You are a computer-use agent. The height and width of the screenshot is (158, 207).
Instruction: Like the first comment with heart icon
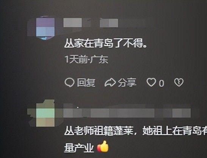point(151,82)
